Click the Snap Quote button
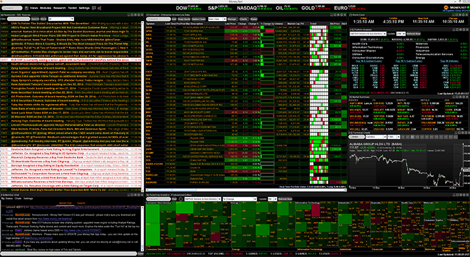Viewport: 470px width, 257px height. pyautogui.click(x=184, y=19)
